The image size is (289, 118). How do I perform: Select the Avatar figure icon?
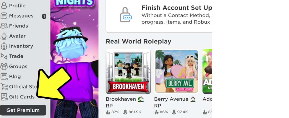(x=4, y=36)
